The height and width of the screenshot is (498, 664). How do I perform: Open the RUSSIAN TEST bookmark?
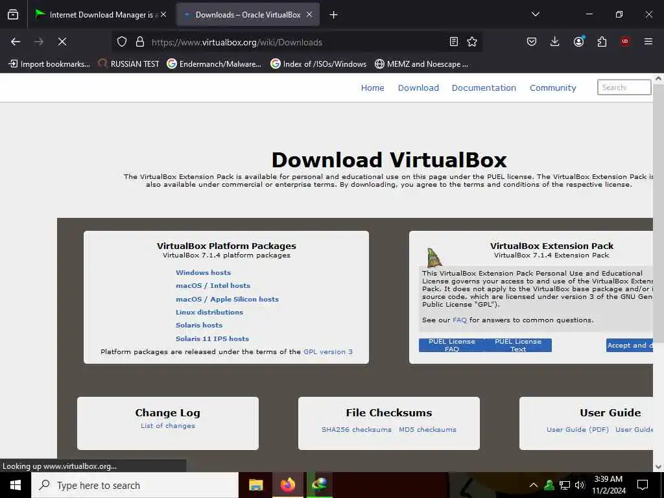click(x=128, y=64)
